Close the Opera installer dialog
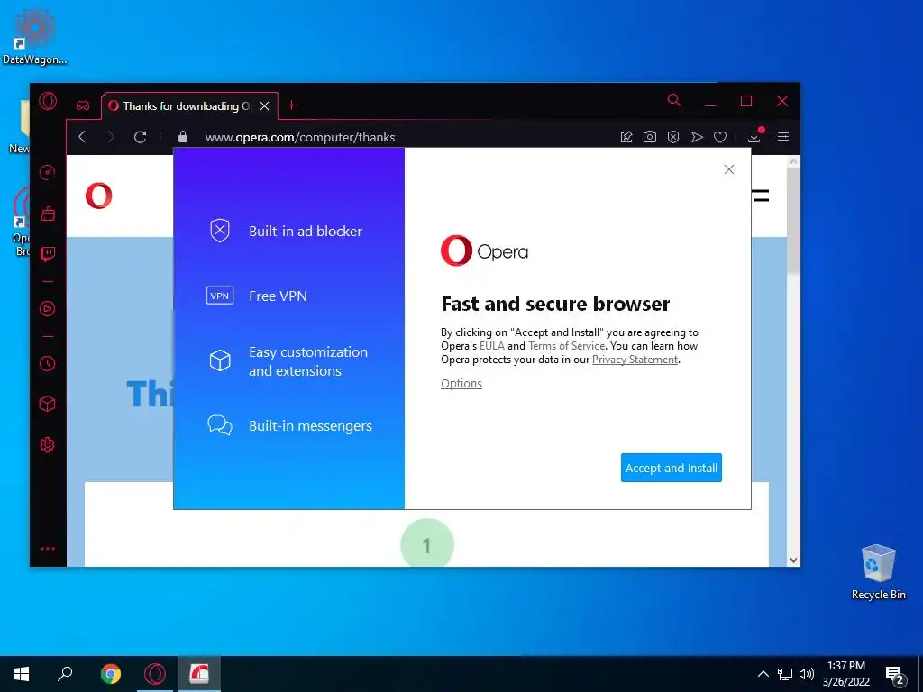The height and width of the screenshot is (692, 923). tap(728, 169)
